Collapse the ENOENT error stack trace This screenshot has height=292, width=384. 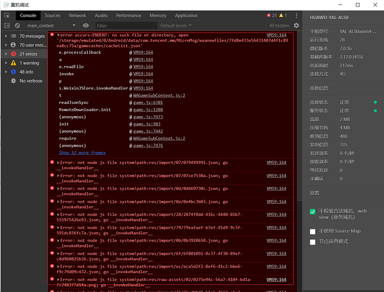pyautogui.click(x=58, y=35)
